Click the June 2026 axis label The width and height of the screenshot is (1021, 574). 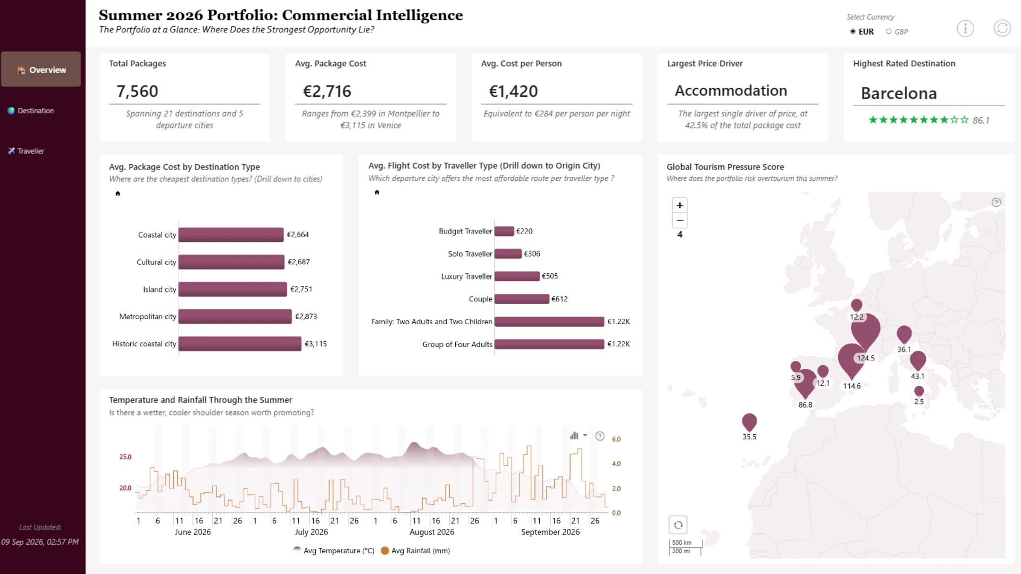click(x=193, y=532)
